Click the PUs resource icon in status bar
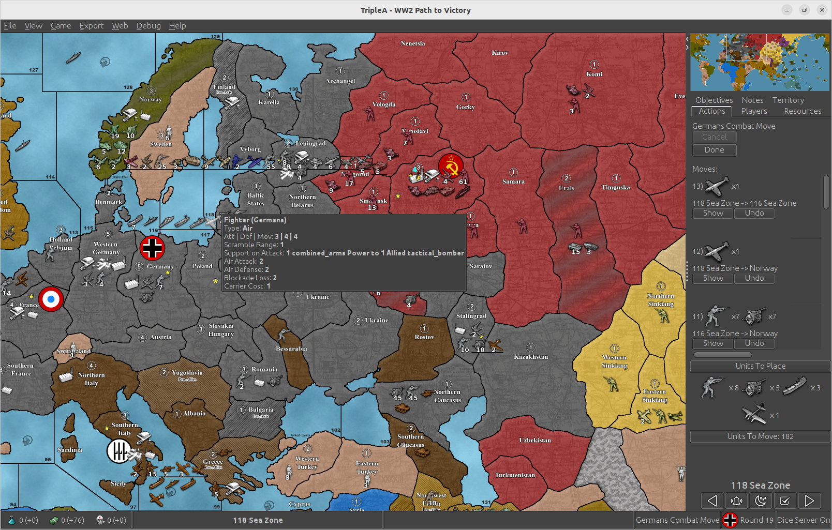 [x=53, y=520]
